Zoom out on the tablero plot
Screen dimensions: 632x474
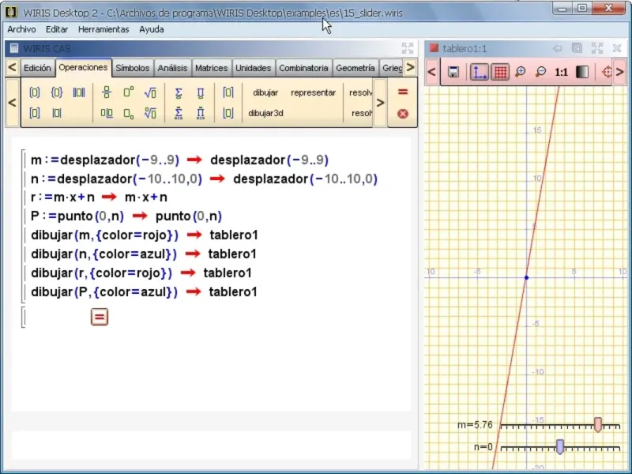pyautogui.click(x=540, y=72)
